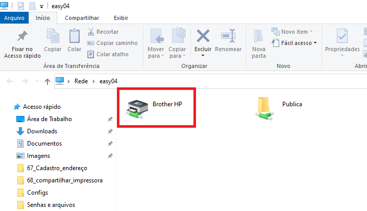Open Acesso rápido in navigation pane
This screenshot has width=367, height=211.
pyautogui.click(x=37, y=107)
